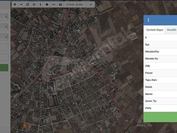
Task: Print the map via printer icon
Action: coord(60,4)
